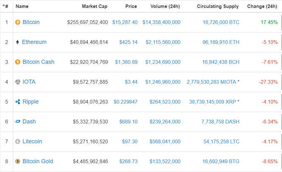
Task: Sort table by Market Cap header
Action: coord(95,6)
